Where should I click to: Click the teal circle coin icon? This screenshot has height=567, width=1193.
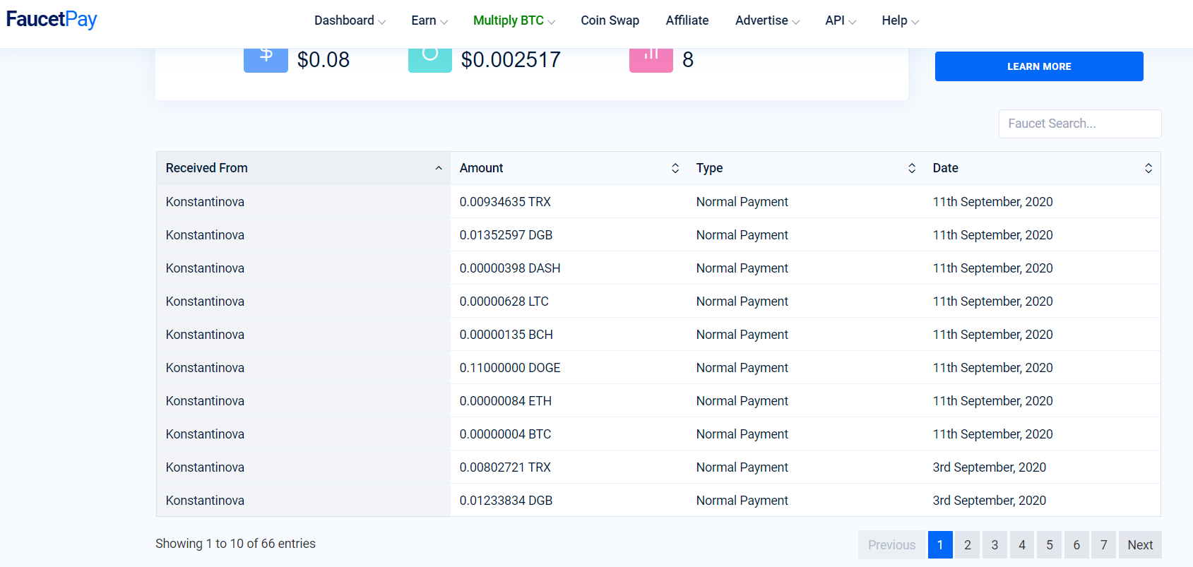430,59
